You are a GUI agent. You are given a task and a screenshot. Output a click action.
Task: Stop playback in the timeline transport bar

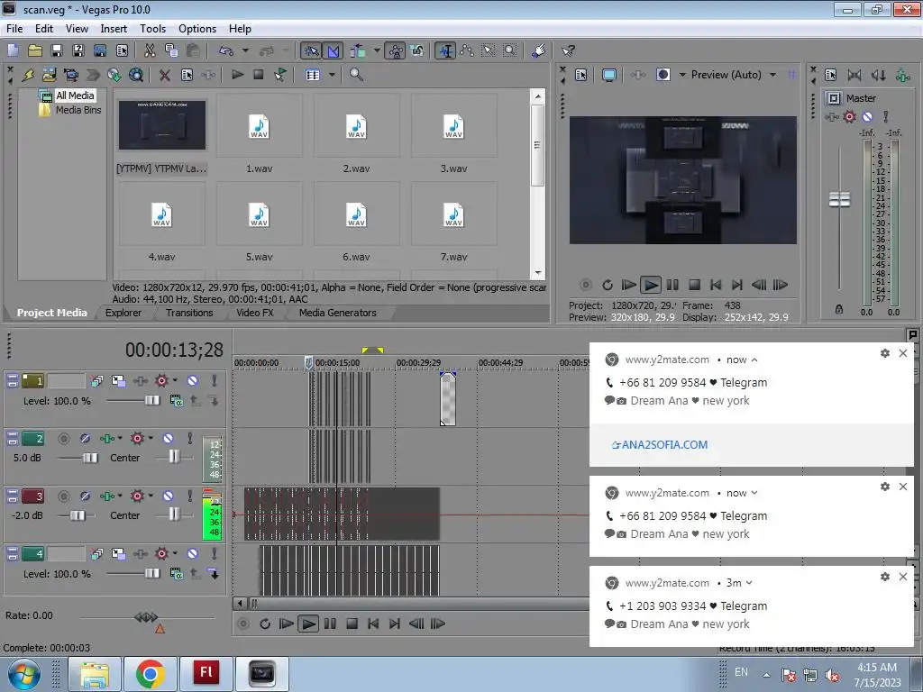tap(352, 624)
